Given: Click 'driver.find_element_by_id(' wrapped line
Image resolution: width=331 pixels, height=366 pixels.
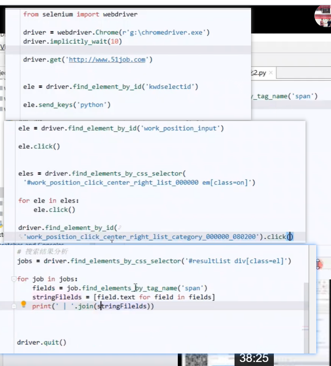Looking at the screenshot, I should (67, 228).
